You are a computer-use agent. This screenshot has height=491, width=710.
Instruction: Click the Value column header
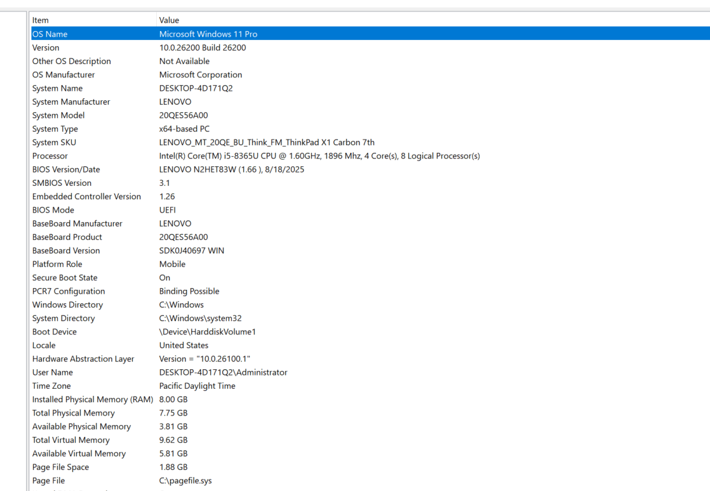(433, 20)
